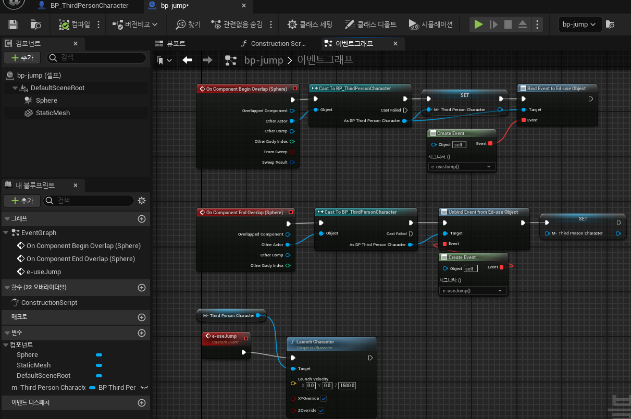Close the Event Graph tab
Image resolution: width=631 pixels, height=419 pixels.
click(396, 44)
